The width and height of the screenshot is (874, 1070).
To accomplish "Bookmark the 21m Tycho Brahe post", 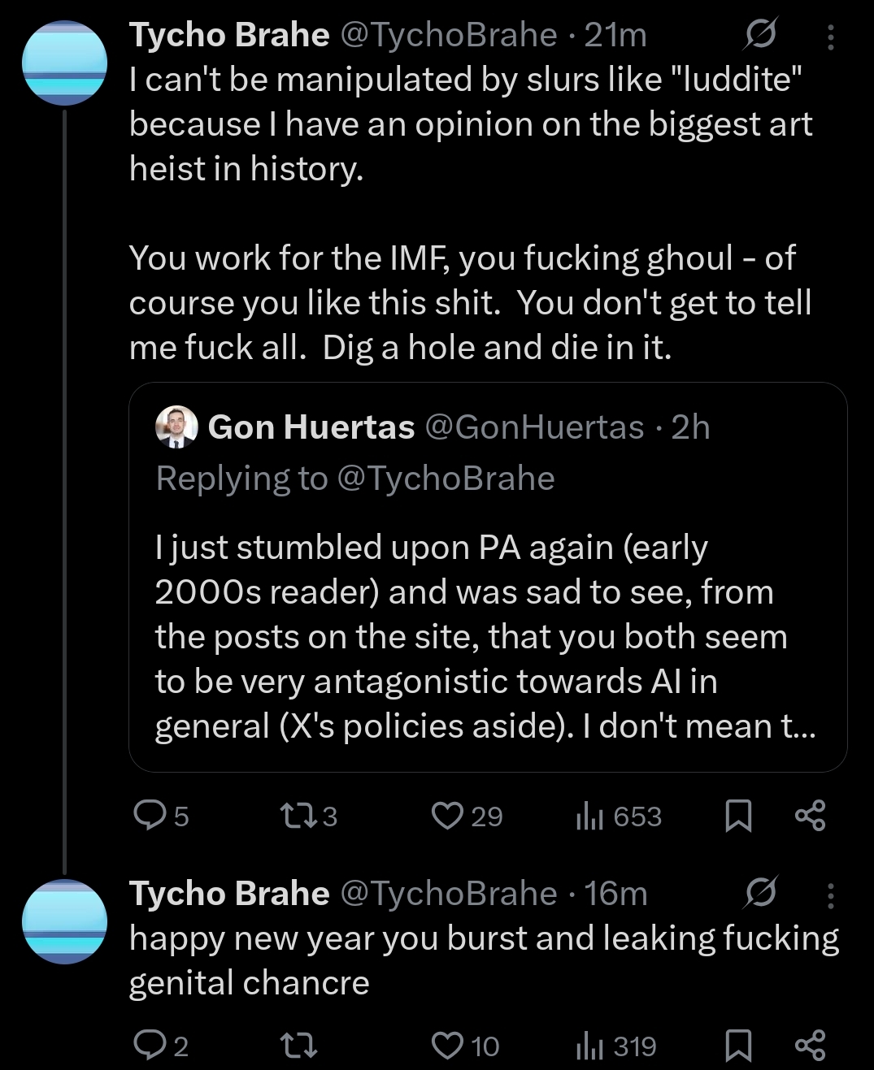I will coord(737,816).
